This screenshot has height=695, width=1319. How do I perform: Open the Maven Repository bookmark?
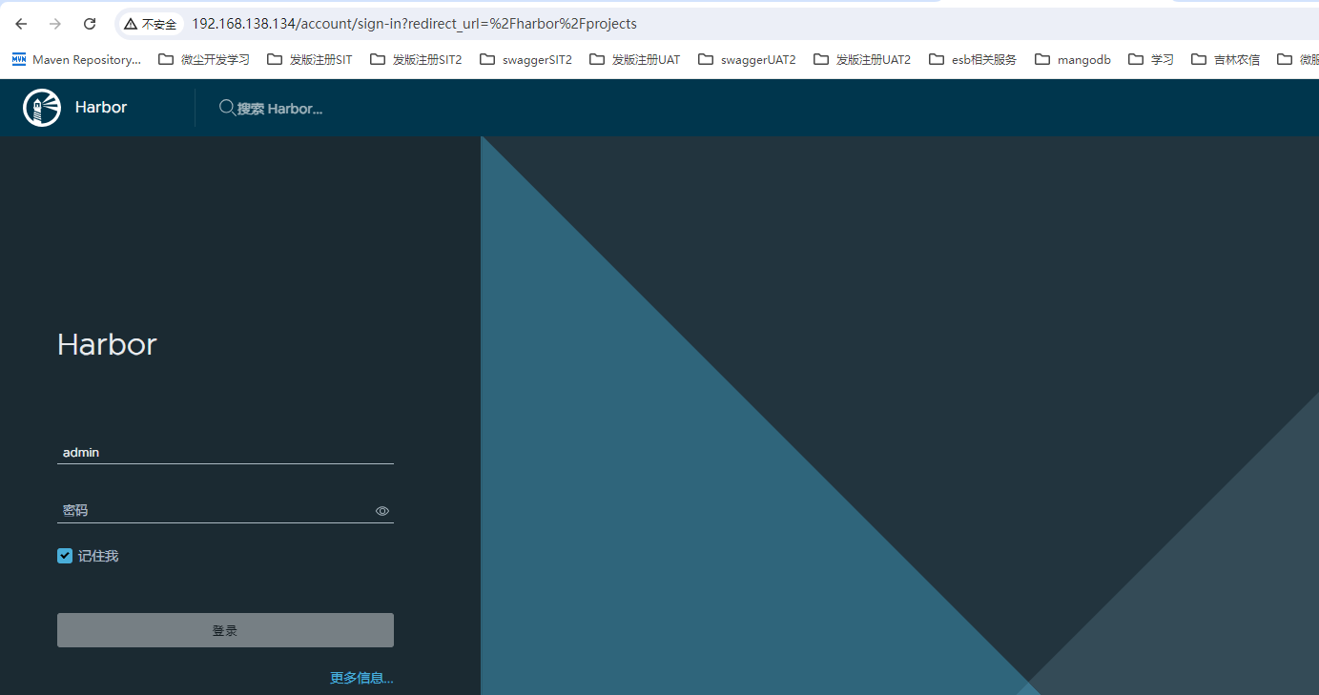pyautogui.click(x=76, y=59)
